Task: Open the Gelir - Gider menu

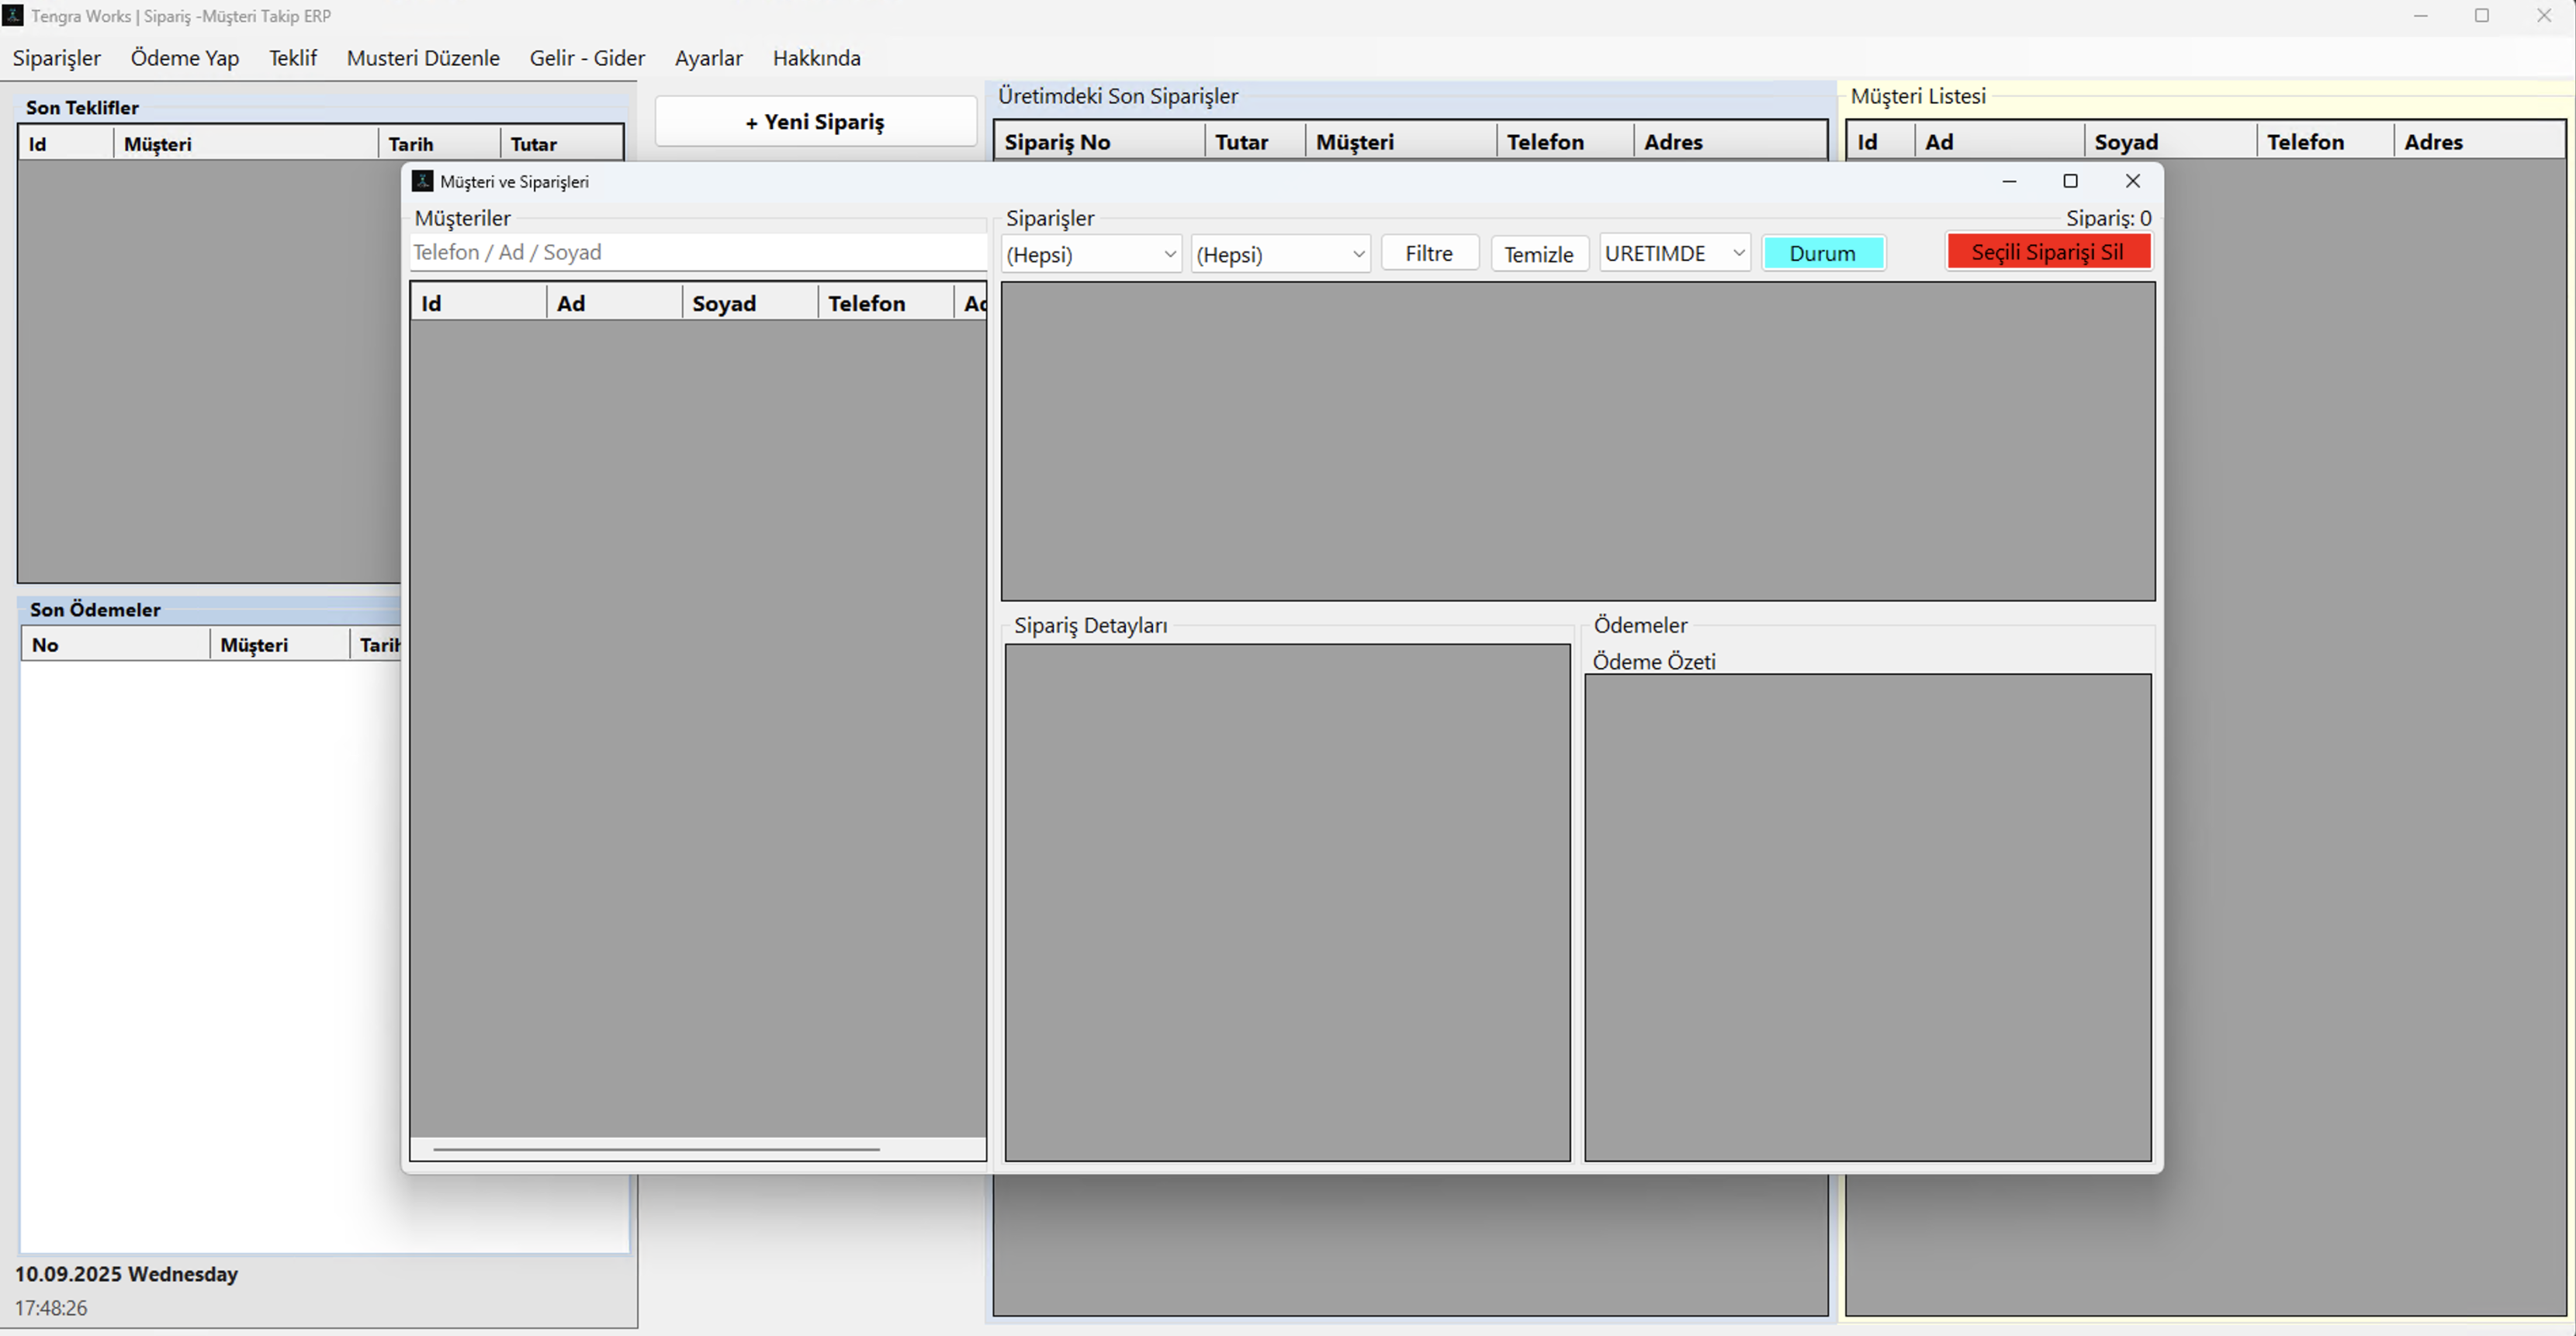Action: pos(587,58)
